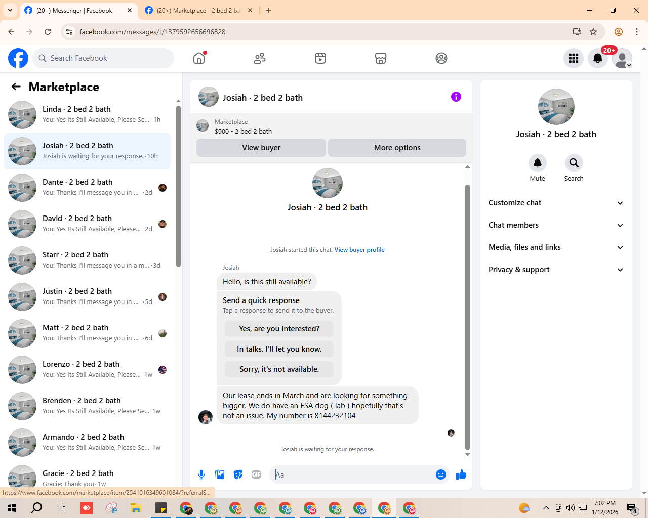Click the More options button

397,148
